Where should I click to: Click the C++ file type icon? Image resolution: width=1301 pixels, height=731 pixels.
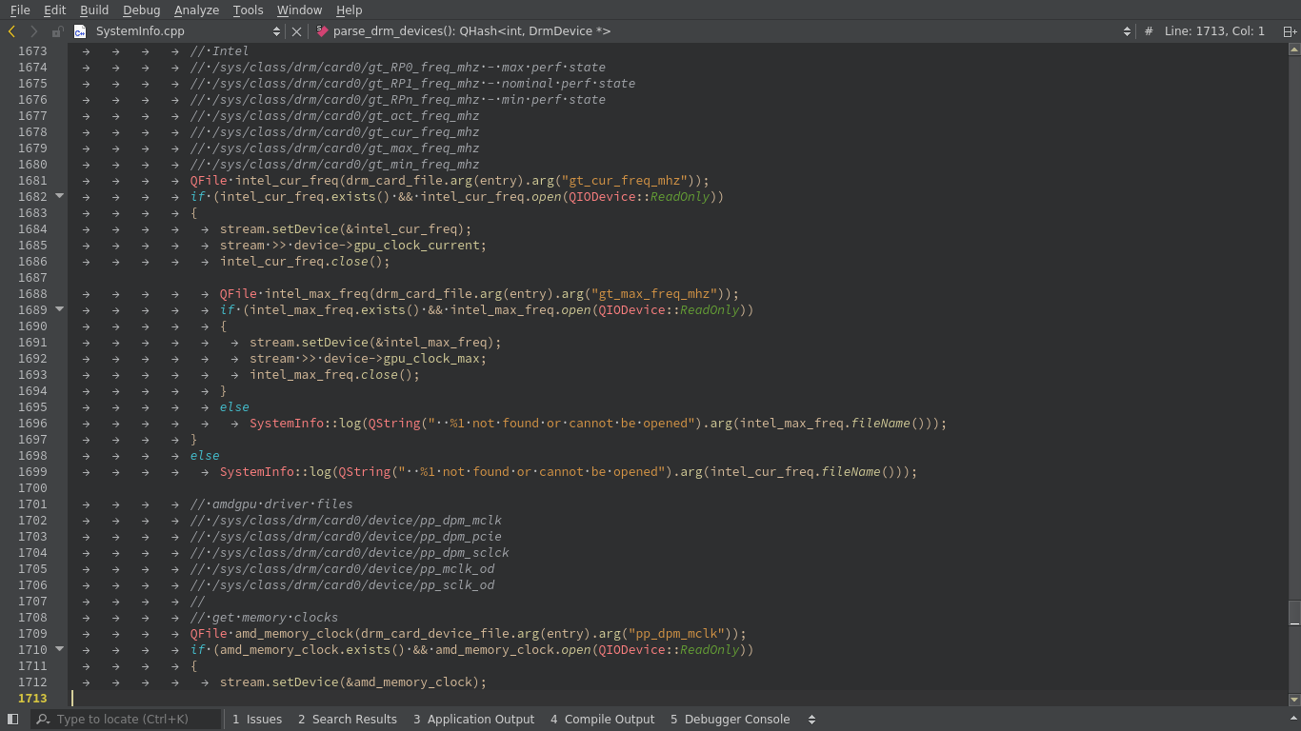pyautogui.click(x=80, y=31)
